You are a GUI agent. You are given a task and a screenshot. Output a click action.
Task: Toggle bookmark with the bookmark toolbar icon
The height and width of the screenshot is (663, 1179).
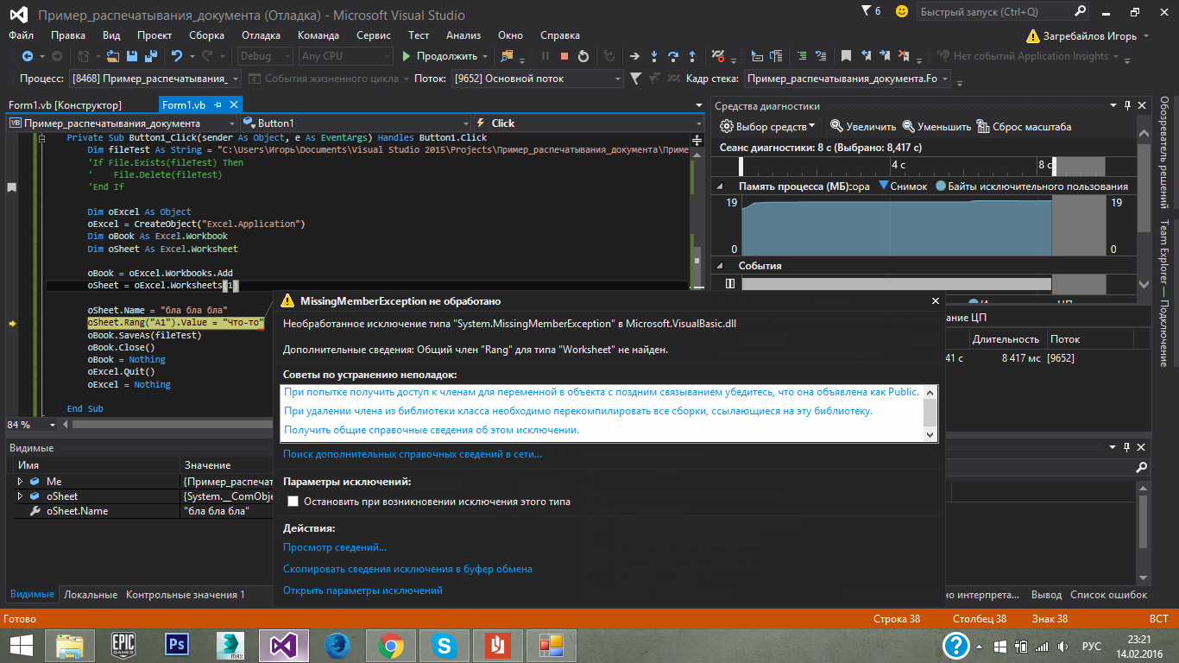click(x=846, y=56)
